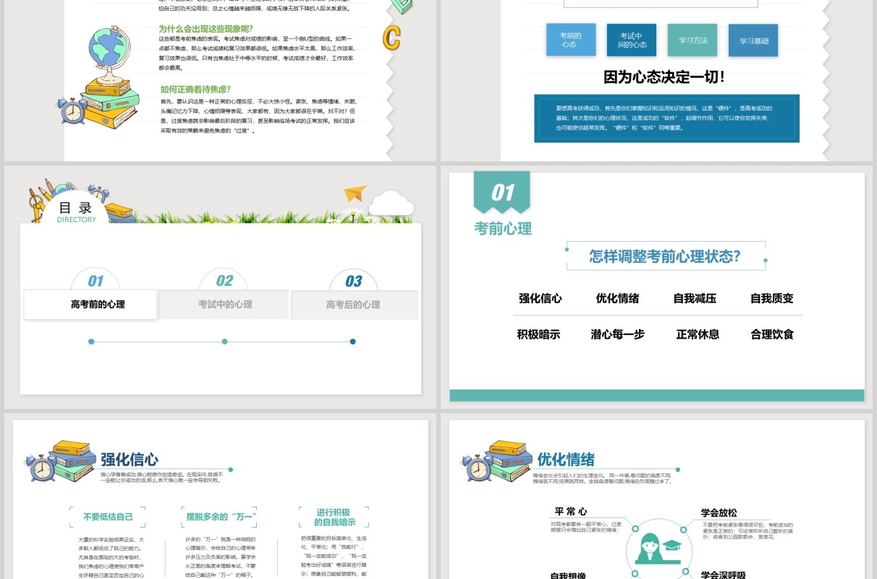Select the 优化情绪 slide title

(566, 459)
